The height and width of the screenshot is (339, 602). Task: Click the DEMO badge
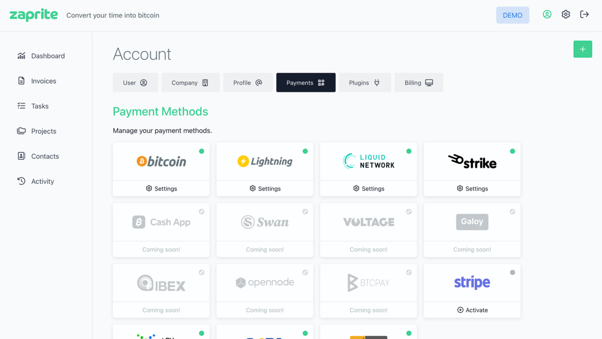pyautogui.click(x=513, y=15)
